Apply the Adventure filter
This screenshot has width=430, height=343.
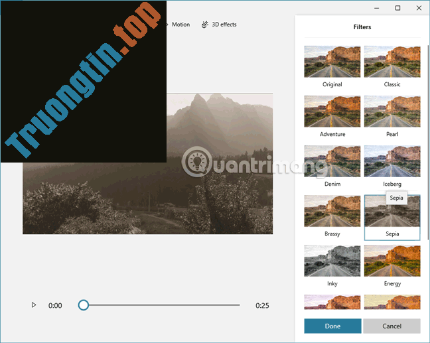[x=332, y=111]
